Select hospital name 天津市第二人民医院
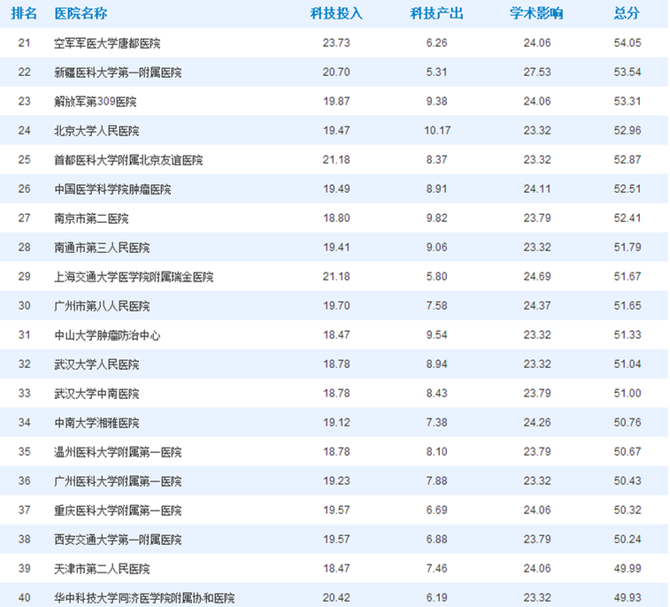 [102, 569]
